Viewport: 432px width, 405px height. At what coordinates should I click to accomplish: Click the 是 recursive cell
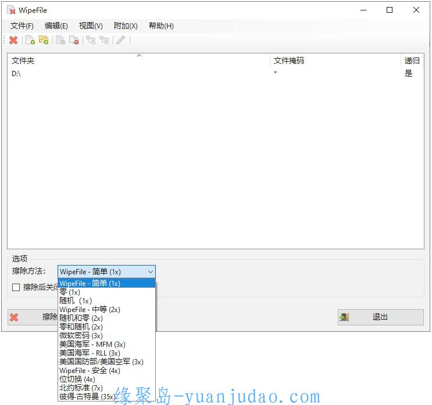tap(408, 74)
